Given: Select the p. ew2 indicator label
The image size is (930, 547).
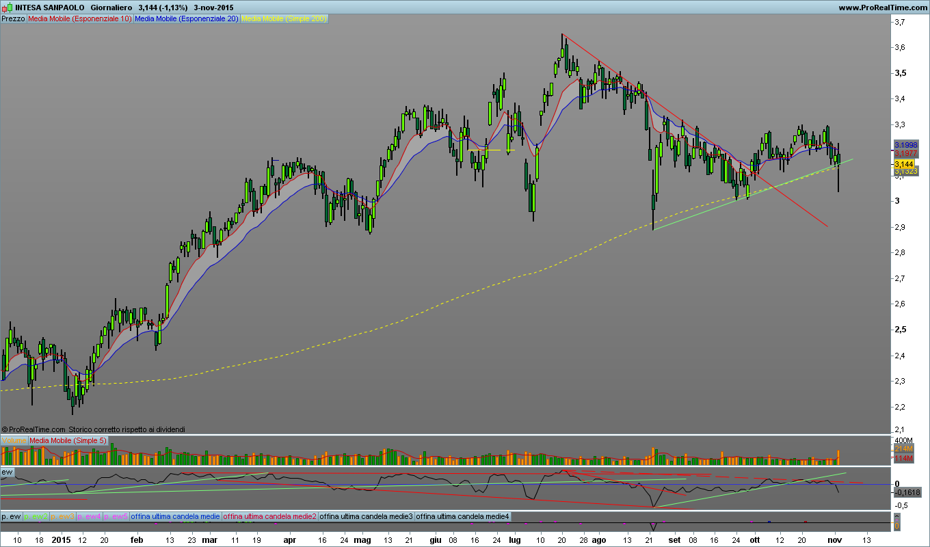Looking at the screenshot, I should pyautogui.click(x=36, y=517).
